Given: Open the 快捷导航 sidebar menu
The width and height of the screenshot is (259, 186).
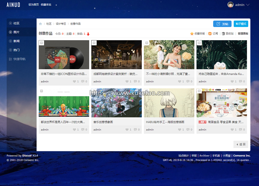Looking at the screenshot, I should coord(22,59).
